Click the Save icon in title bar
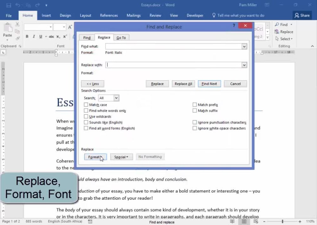This screenshot has width=317, height=225. tap(9, 5)
